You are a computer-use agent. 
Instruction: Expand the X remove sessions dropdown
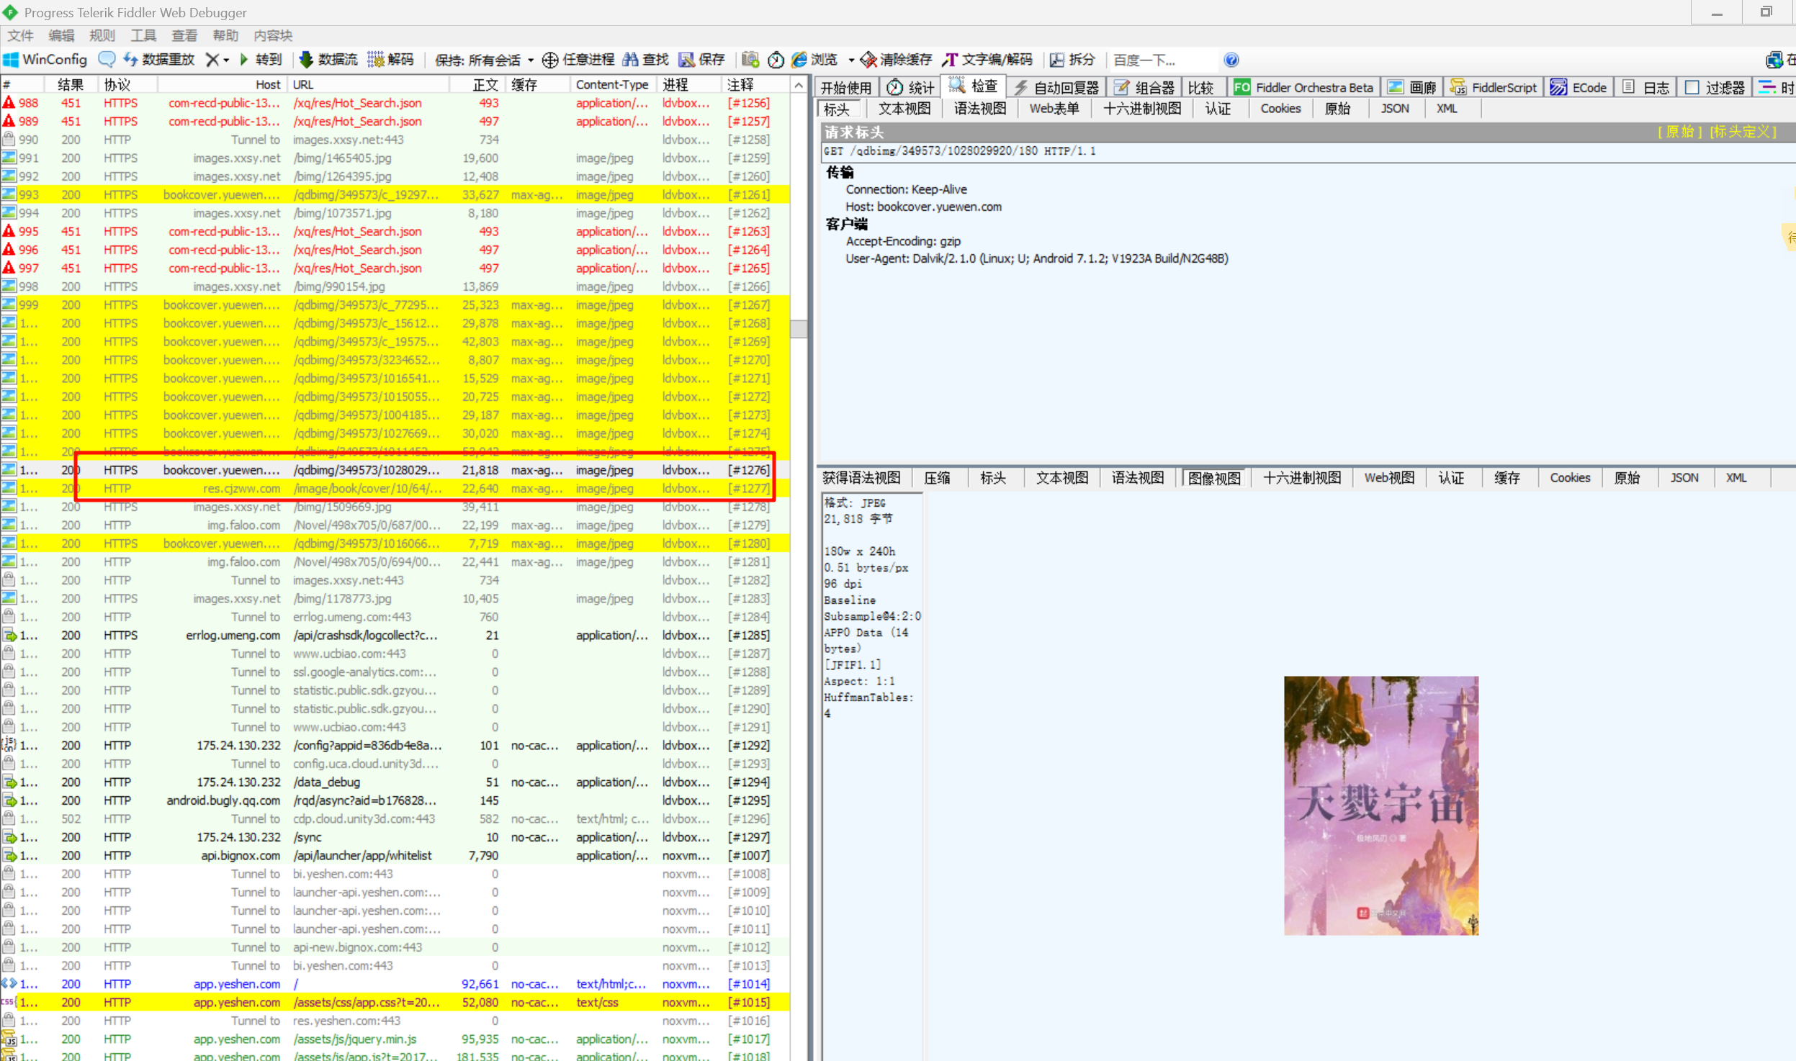click(225, 60)
